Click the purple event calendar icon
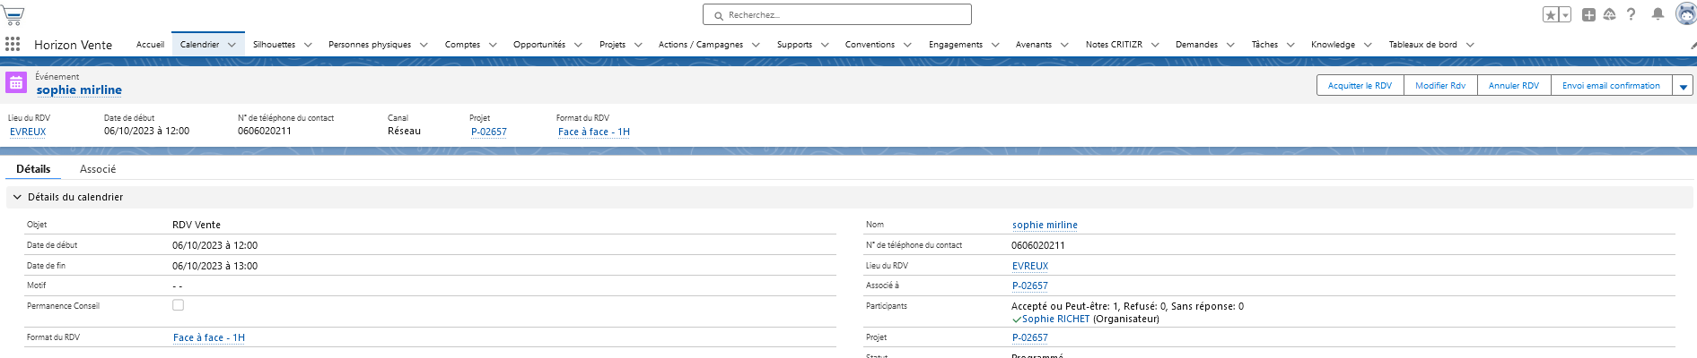The image size is (1697, 358). tap(16, 83)
